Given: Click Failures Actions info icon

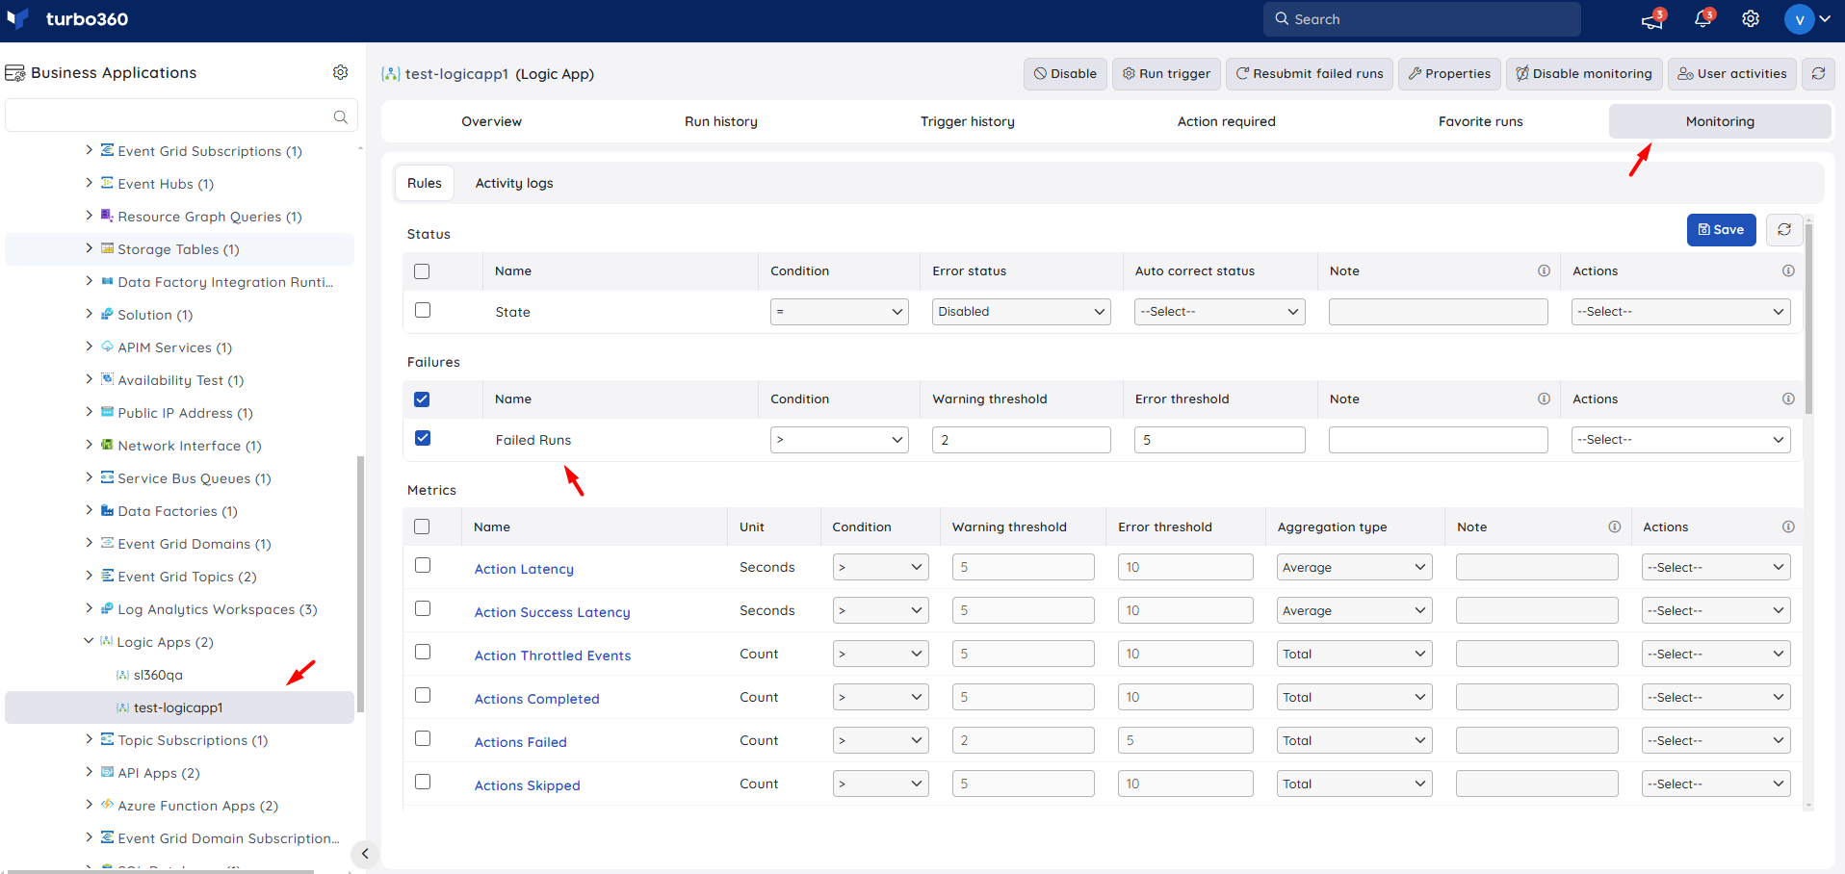Looking at the screenshot, I should click(x=1788, y=398).
